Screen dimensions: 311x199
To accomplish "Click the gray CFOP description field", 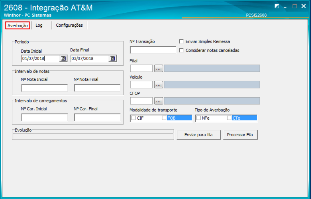I will click(x=212, y=101).
